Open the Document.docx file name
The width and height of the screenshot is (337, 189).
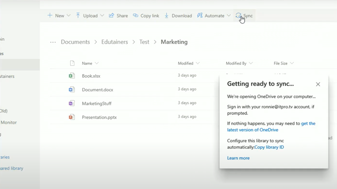(x=97, y=90)
